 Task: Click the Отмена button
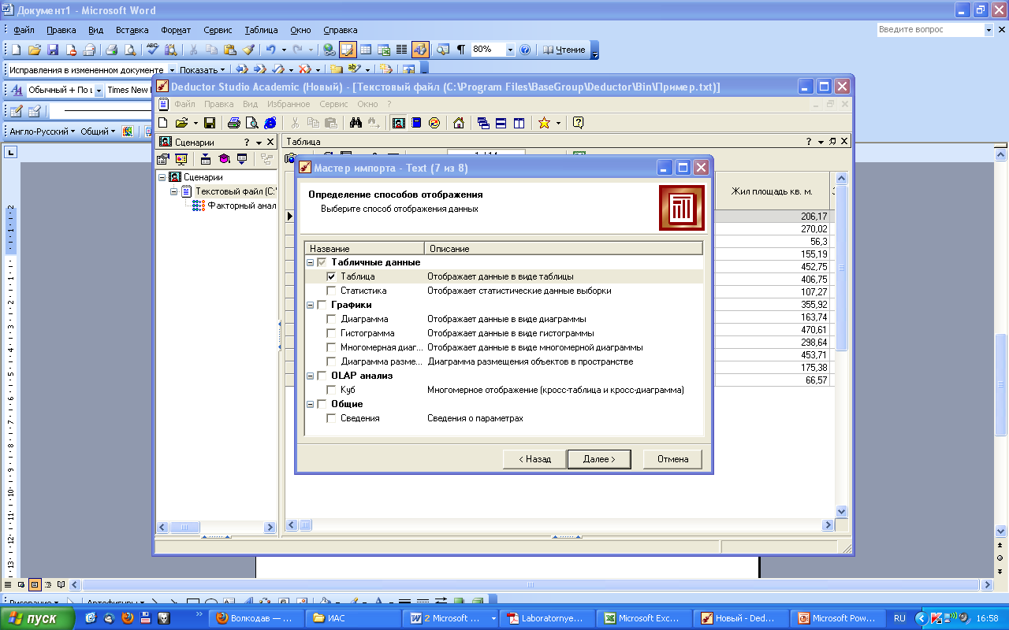[673, 459]
